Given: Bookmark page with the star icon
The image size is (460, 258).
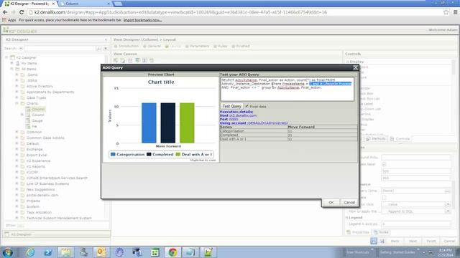Looking at the screenshot, I should (x=446, y=12).
